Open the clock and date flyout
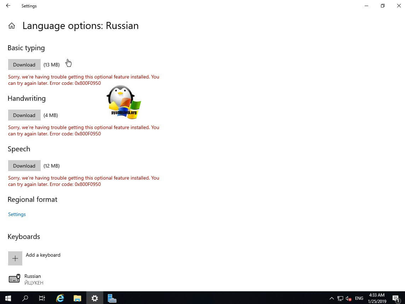The image size is (405, 304). click(x=376, y=298)
